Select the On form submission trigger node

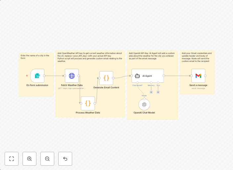37,76
